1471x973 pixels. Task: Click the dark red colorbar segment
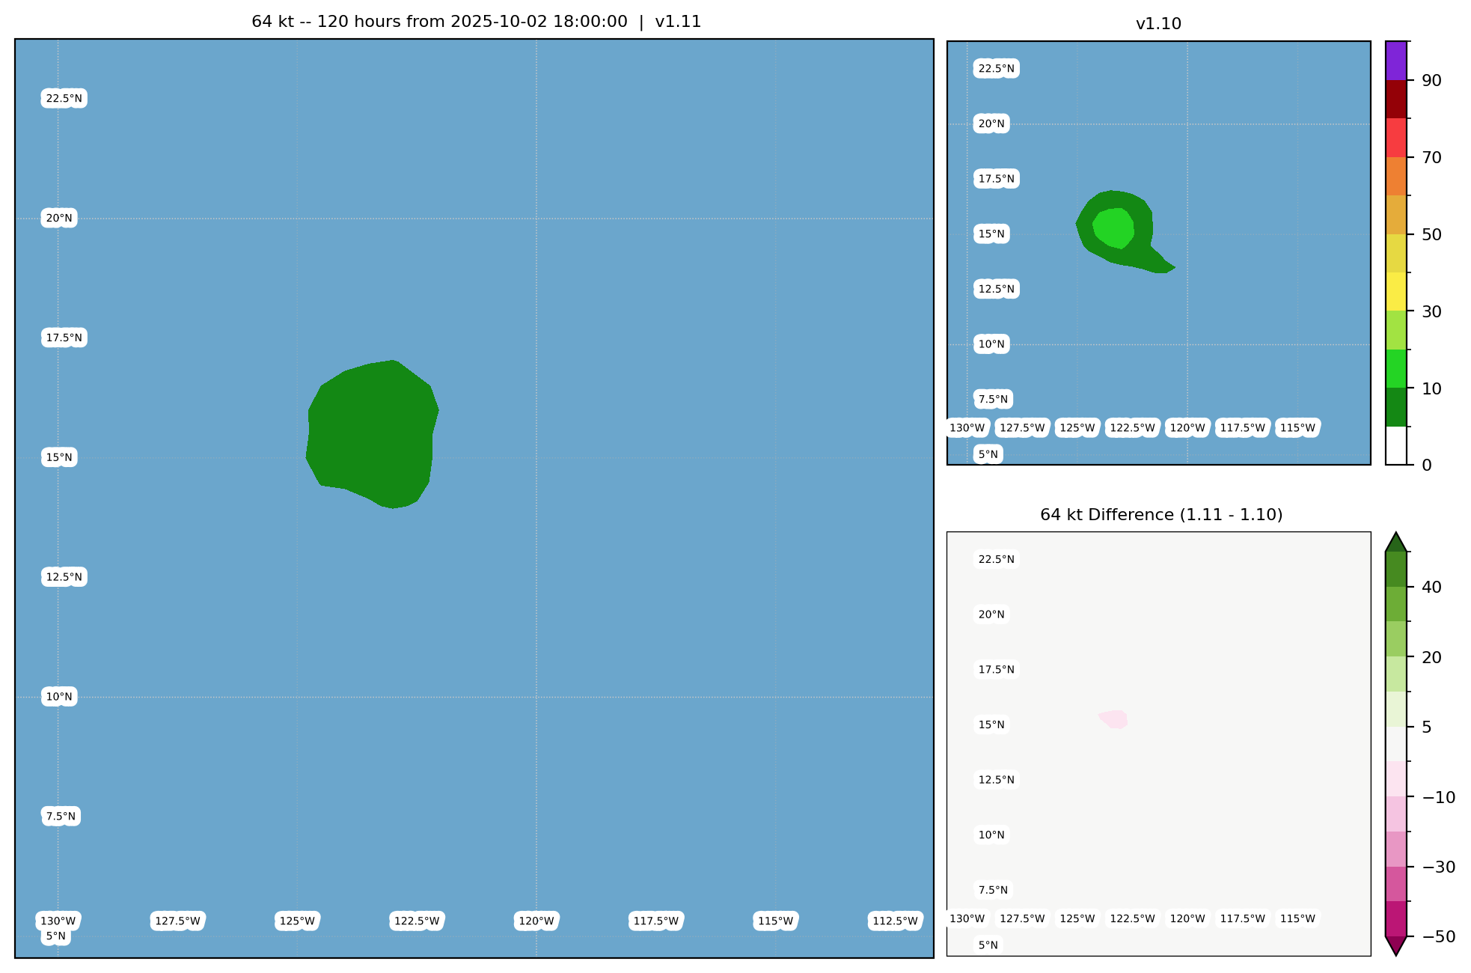(x=1395, y=99)
